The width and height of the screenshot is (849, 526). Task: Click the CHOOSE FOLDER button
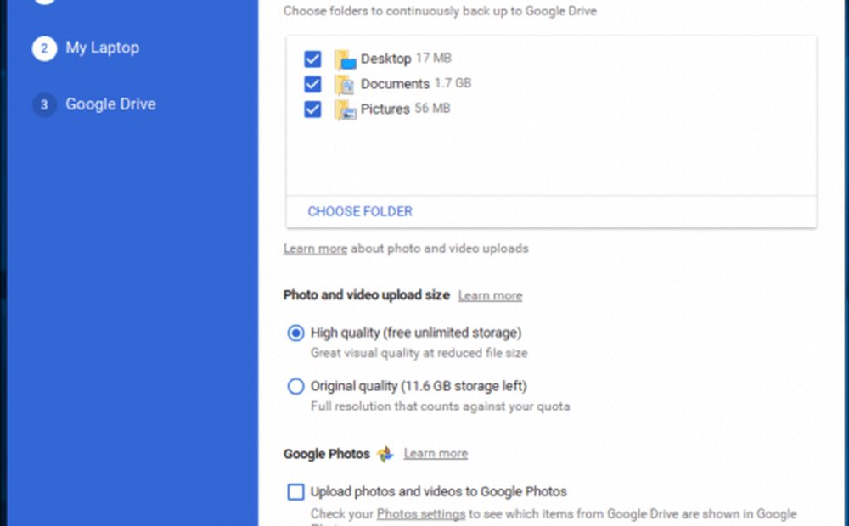(360, 211)
